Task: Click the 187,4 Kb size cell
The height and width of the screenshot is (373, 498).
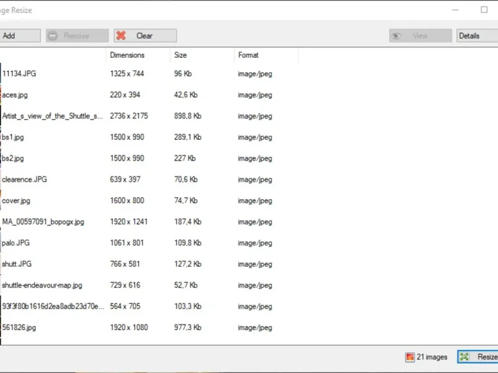Action: [188, 222]
